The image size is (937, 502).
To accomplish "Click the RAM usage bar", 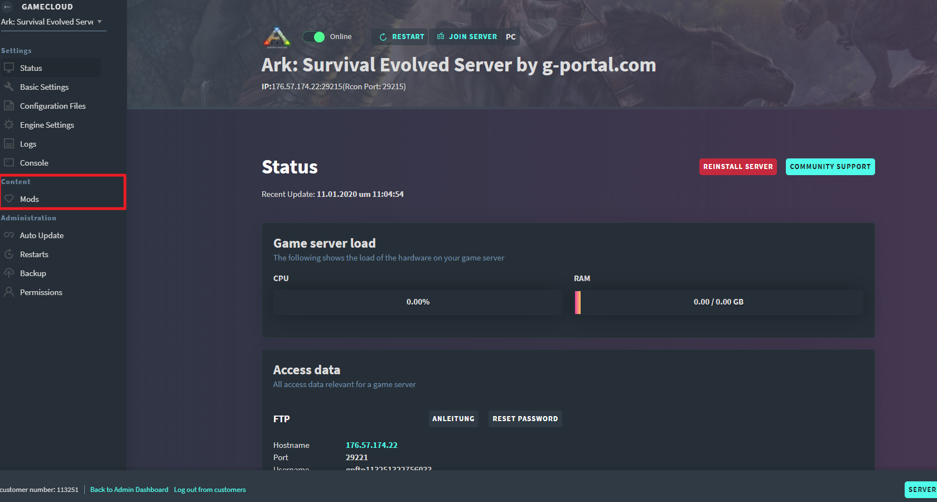I will click(718, 302).
